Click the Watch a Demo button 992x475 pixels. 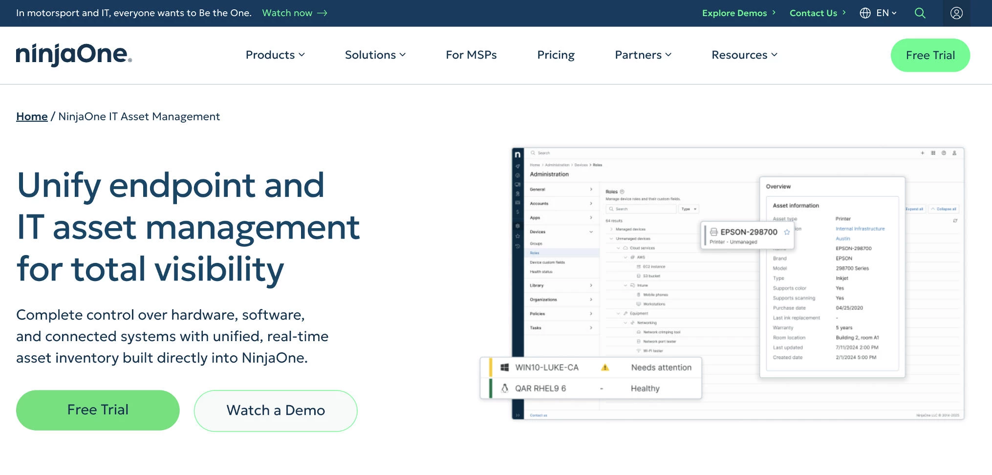tap(276, 410)
